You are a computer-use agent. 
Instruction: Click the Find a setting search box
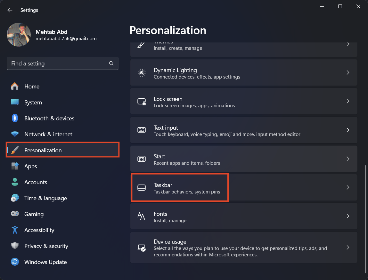pos(58,64)
